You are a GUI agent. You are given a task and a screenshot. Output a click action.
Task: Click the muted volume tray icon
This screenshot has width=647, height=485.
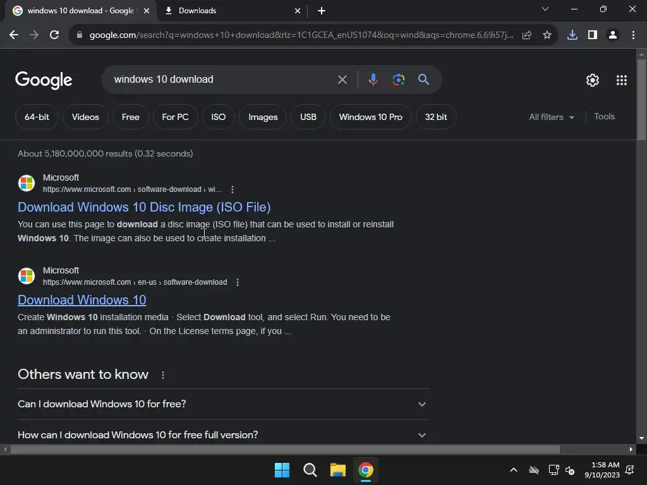point(570,470)
